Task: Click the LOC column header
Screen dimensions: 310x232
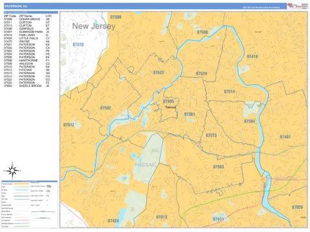Action: (48, 16)
